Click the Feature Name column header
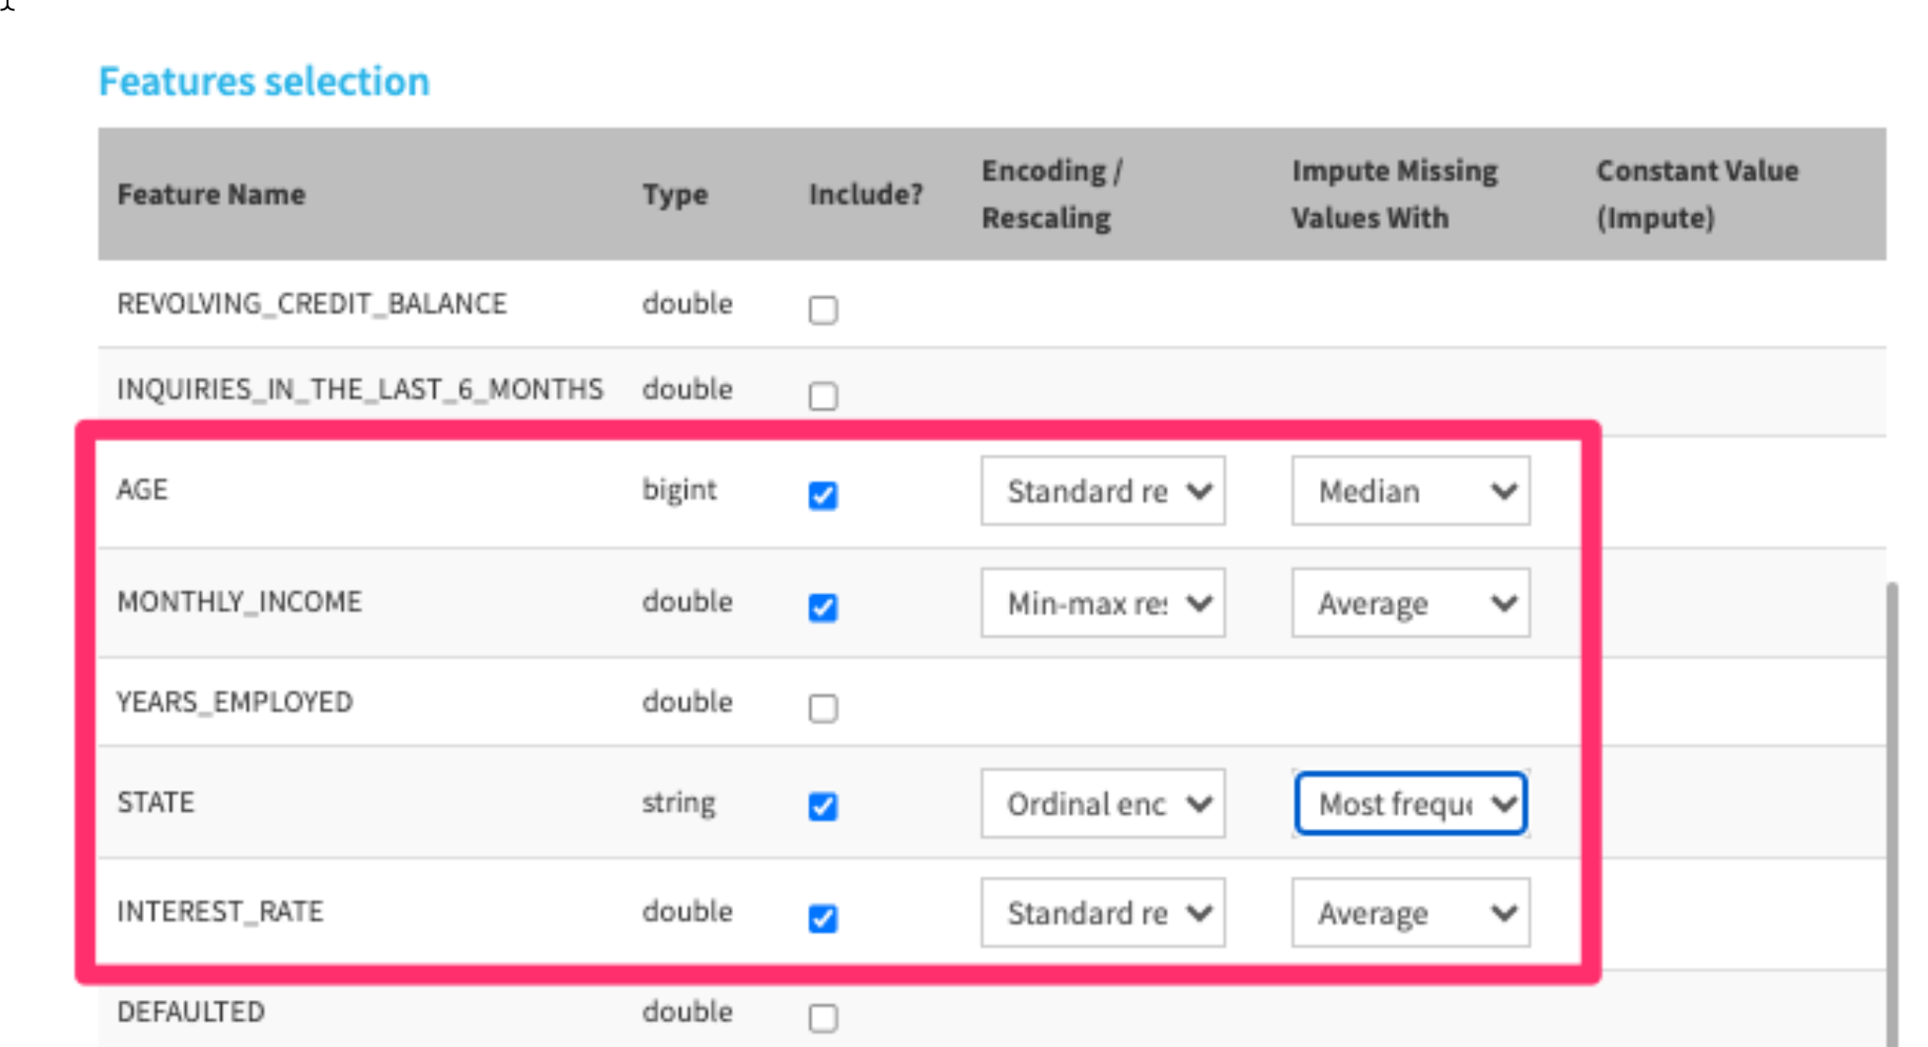The height and width of the screenshot is (1047, 1928). point(211,195)
